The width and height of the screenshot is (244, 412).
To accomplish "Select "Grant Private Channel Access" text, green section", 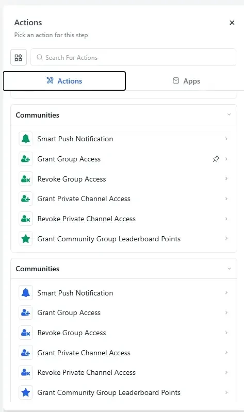I will (x=84, y=199).
